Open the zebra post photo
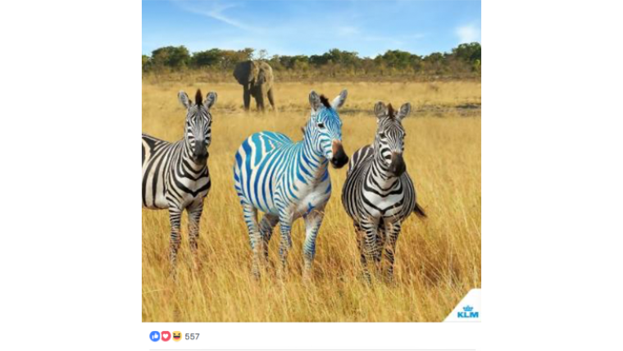 pos(311,161)
